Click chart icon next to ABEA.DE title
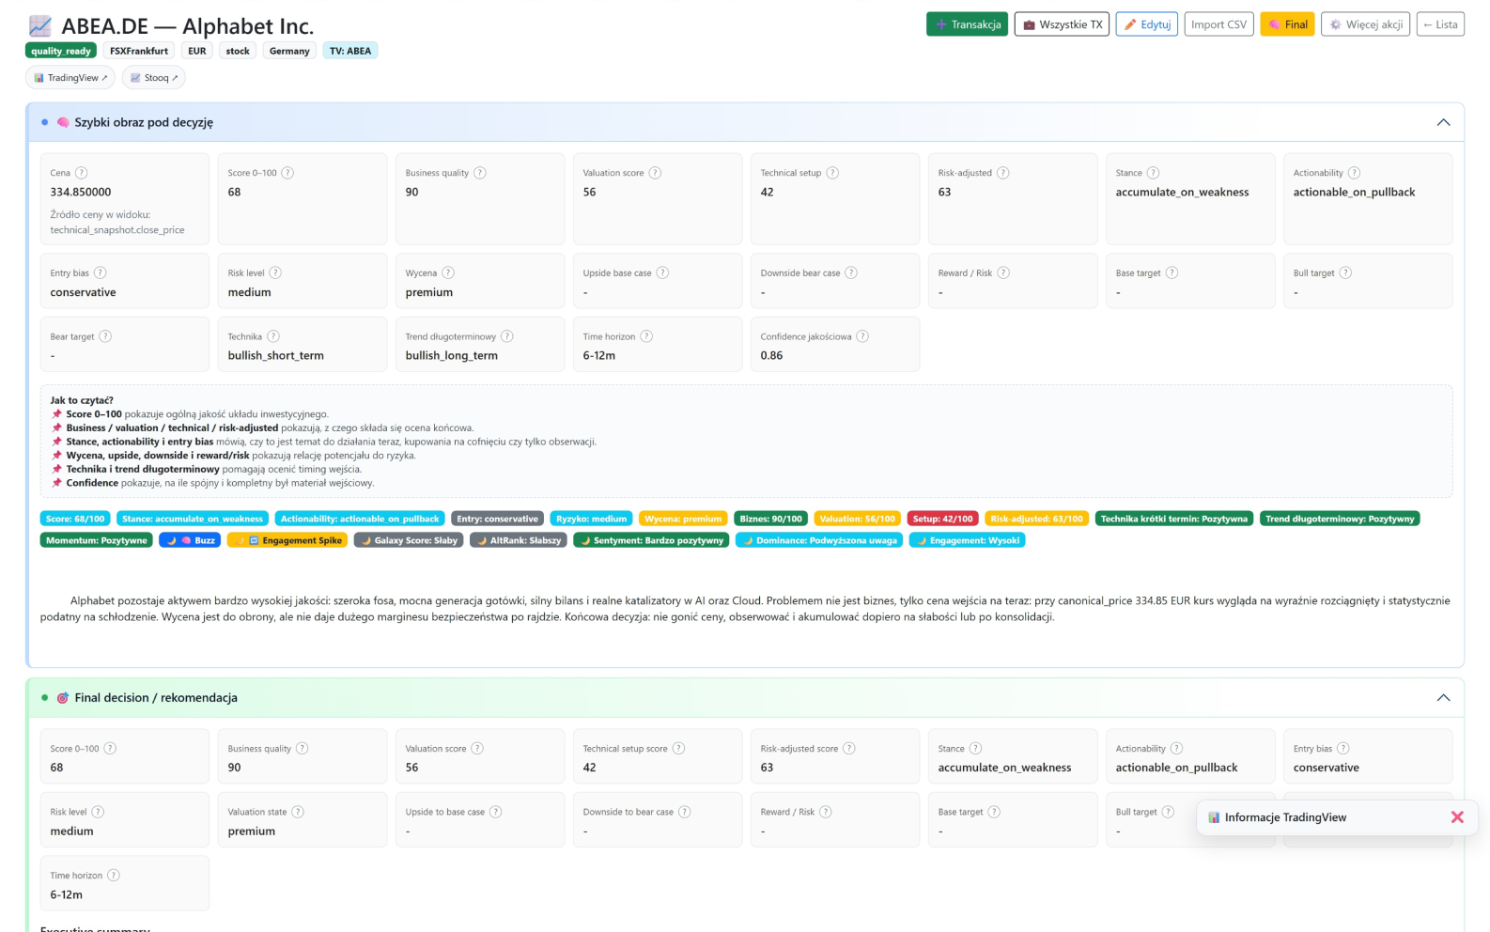Image resolution: width=1490 pixels, height=932 pixels. click(39, 26)
